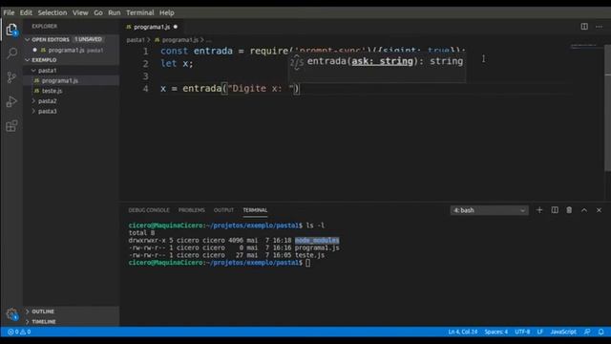Click Ln 4, Col 24 in status bar

pyautogui.click(x=462, y=332)
